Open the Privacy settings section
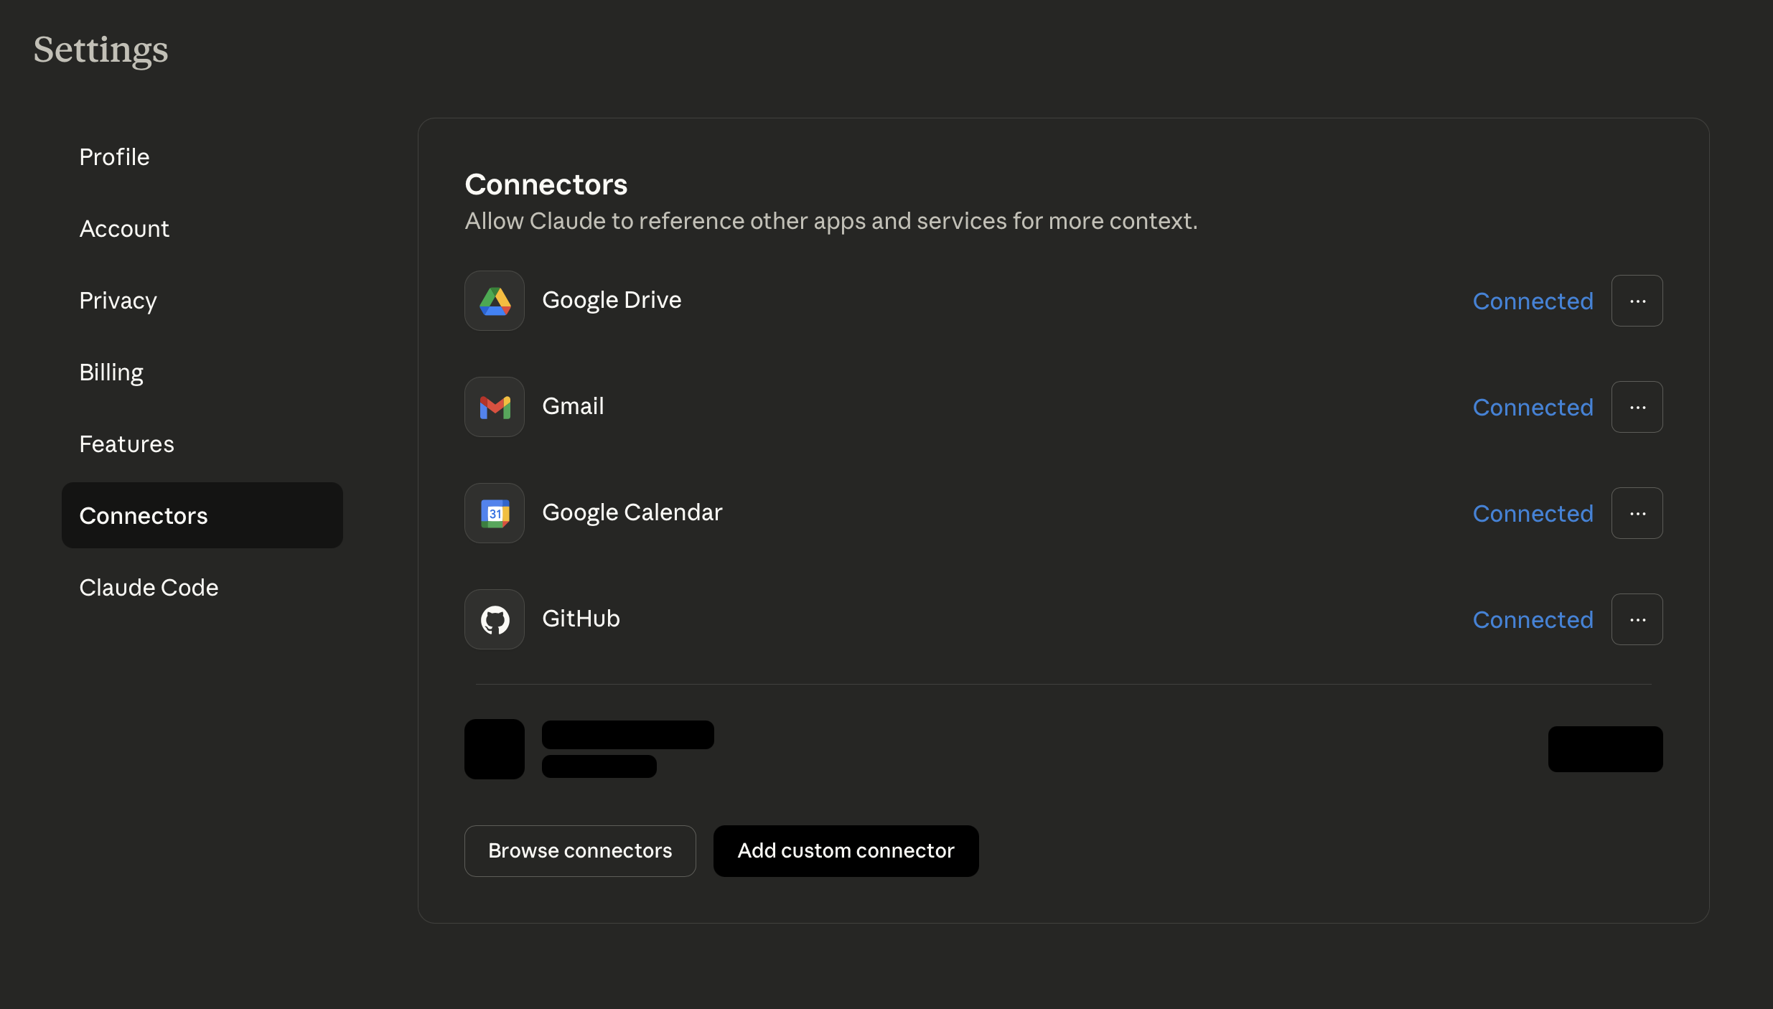 click(x=118, y=300)
